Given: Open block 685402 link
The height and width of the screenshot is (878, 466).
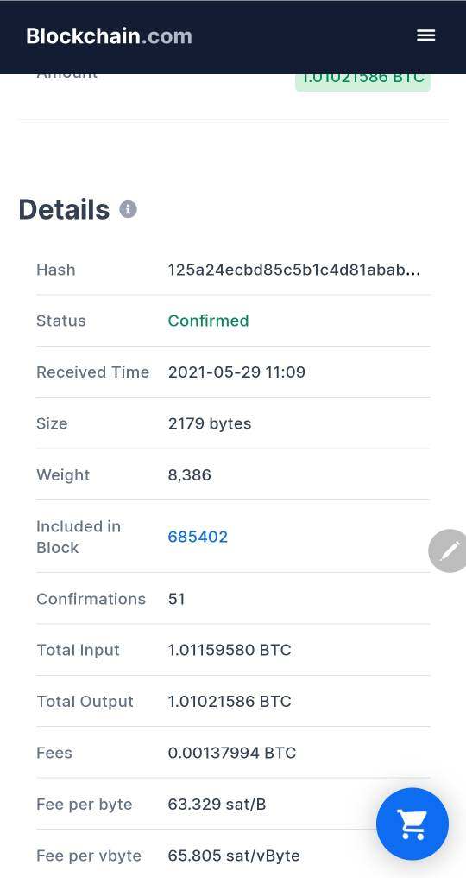Looking at the screenshot, I should pos(198,537).
